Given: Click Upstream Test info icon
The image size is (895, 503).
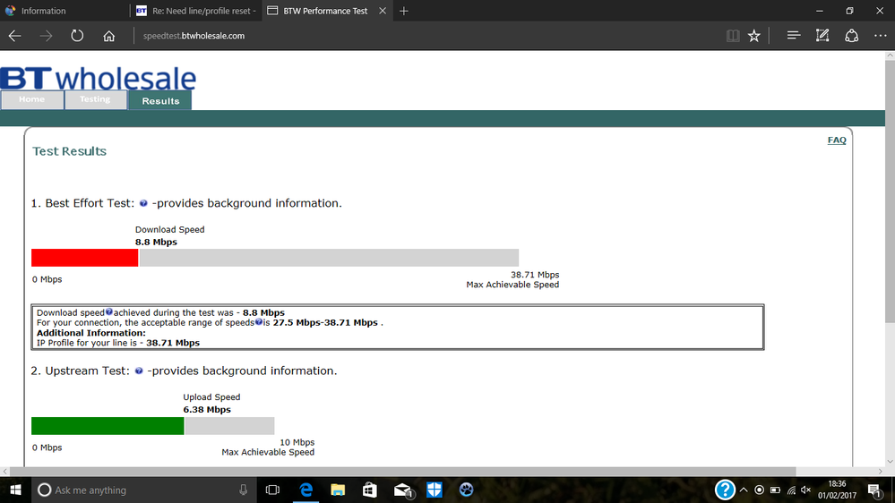Looking at the screenshot, I should pos(139,371).
